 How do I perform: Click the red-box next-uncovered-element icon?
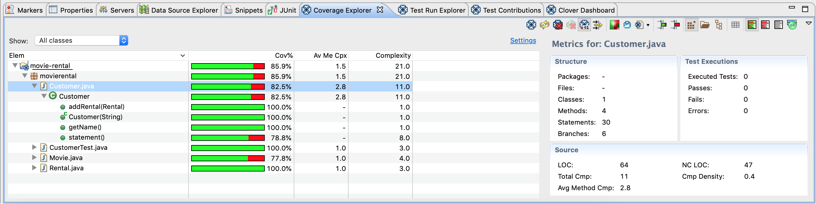coord(675,25)
